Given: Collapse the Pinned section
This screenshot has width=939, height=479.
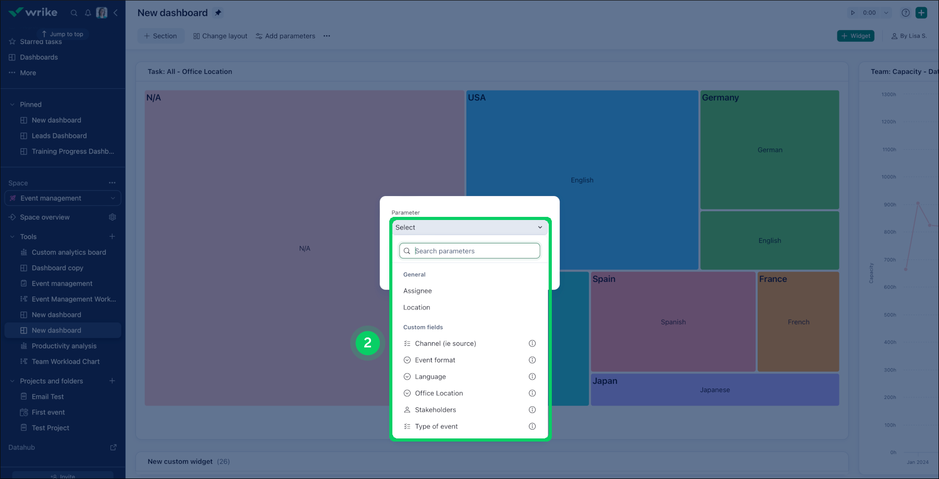Looking at the screenshot, I should tap(13, 105).
